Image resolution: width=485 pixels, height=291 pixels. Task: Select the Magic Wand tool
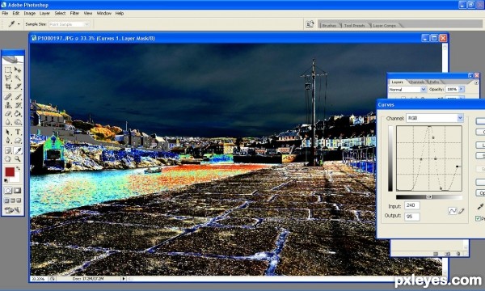[18, 78]
